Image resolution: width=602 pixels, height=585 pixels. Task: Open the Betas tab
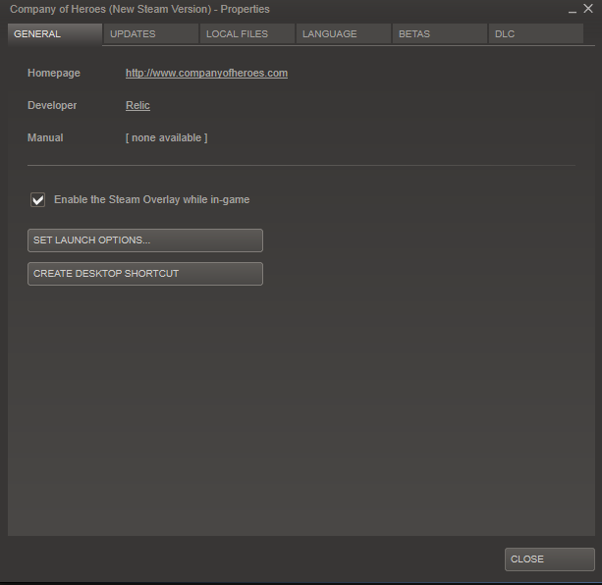440,34
